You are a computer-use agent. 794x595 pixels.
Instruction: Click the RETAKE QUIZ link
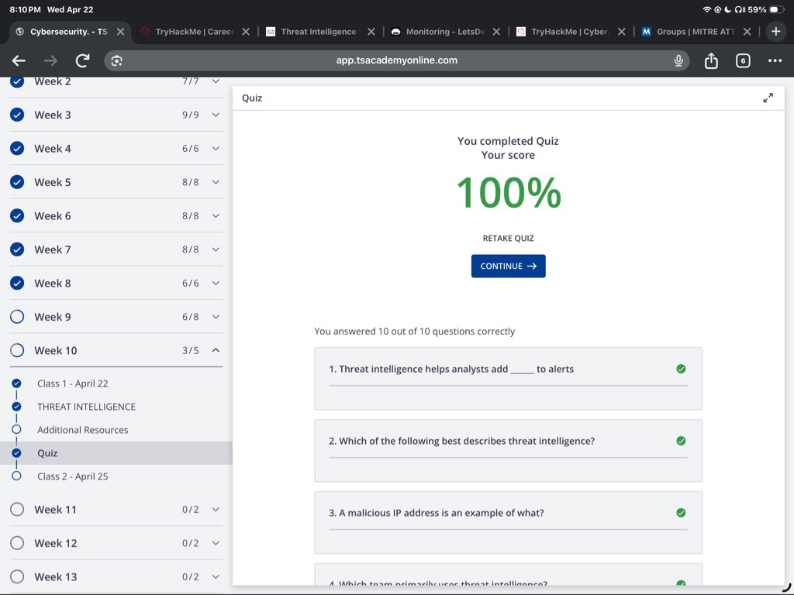508,238
